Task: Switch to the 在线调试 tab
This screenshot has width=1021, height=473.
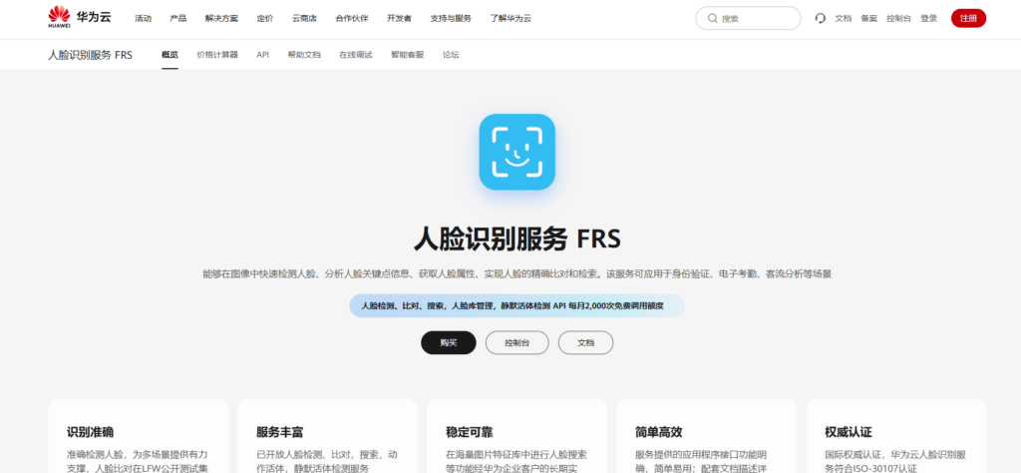Action: [x=356, y=55]
